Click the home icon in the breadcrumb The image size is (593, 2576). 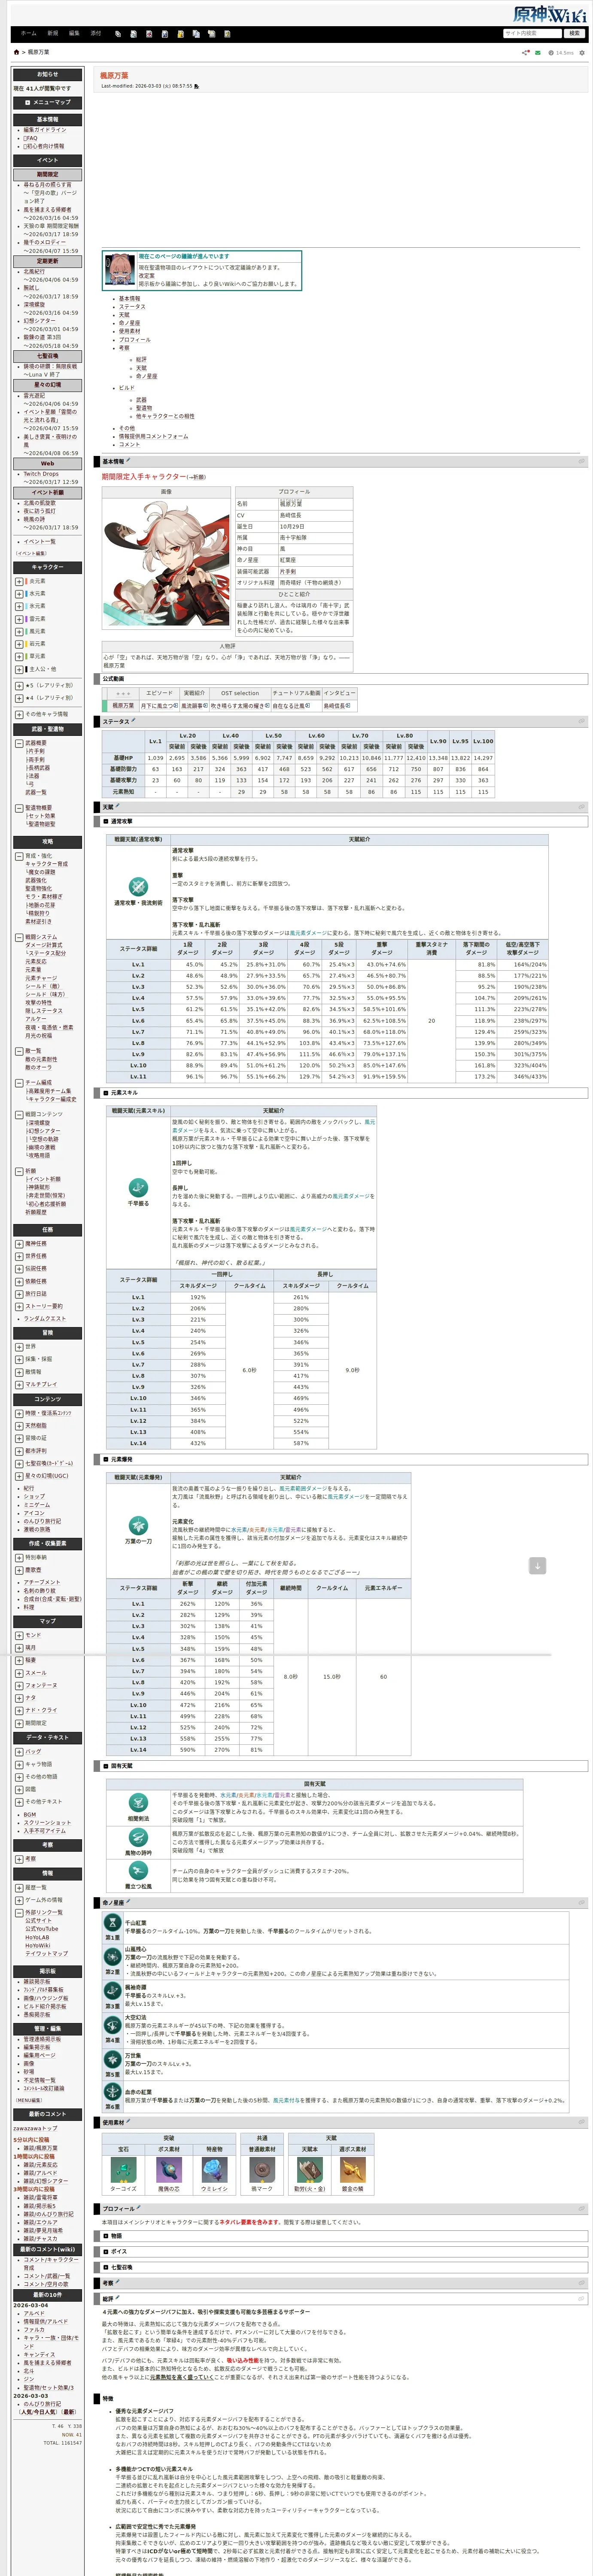coord(16,52)
